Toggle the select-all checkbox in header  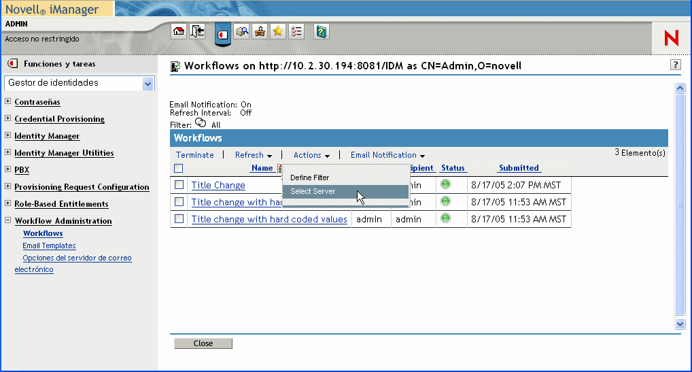tap(178, 168)
